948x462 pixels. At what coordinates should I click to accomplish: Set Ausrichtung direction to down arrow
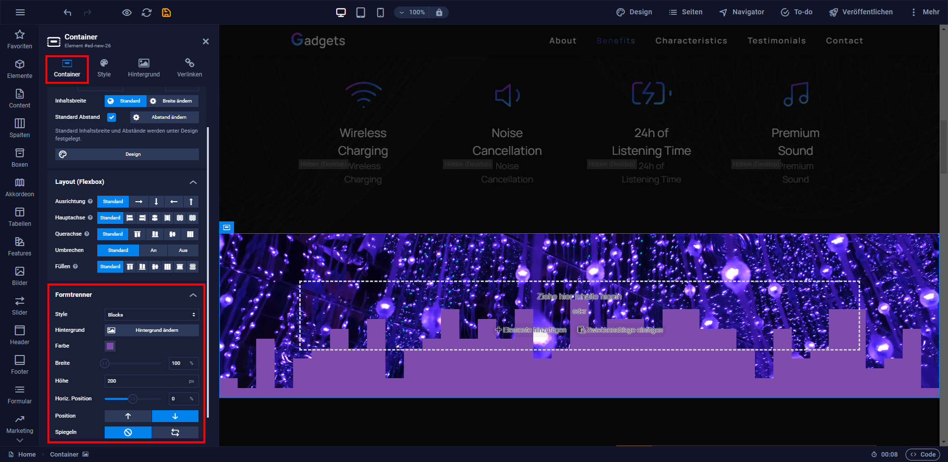pos(156,202)
